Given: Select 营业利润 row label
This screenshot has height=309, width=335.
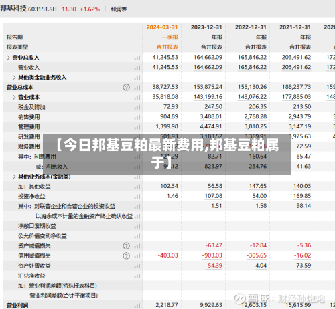Looking at the screenshot, I should coord(17,306).
